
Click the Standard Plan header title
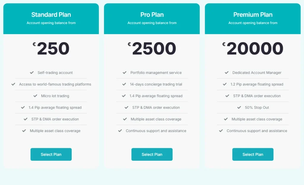pyautogui.click(x=51, y=15)
